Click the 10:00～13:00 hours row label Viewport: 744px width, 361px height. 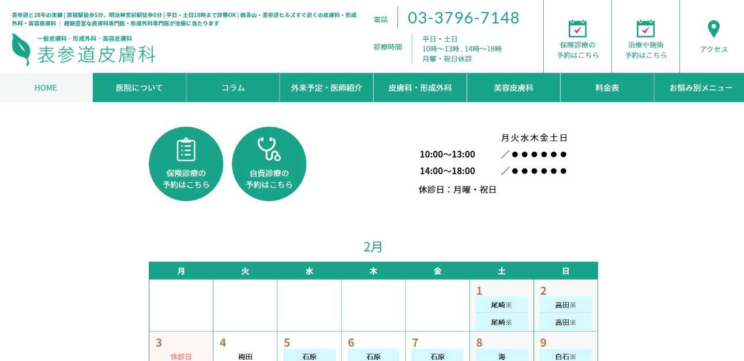448,154
